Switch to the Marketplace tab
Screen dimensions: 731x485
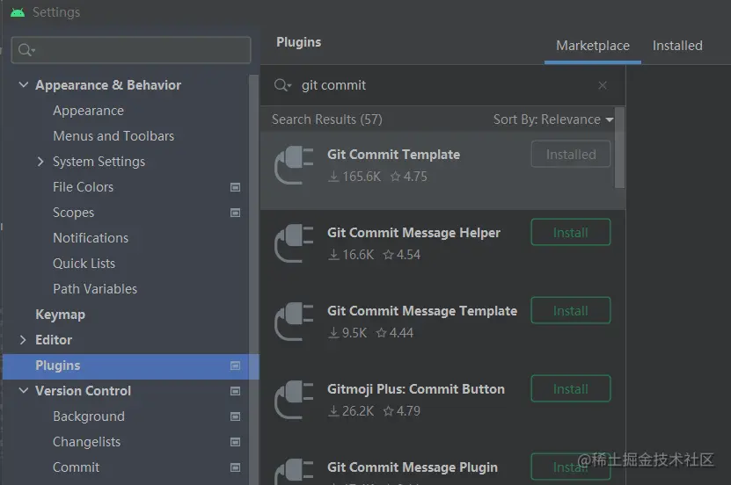click(x=593, y=46)
